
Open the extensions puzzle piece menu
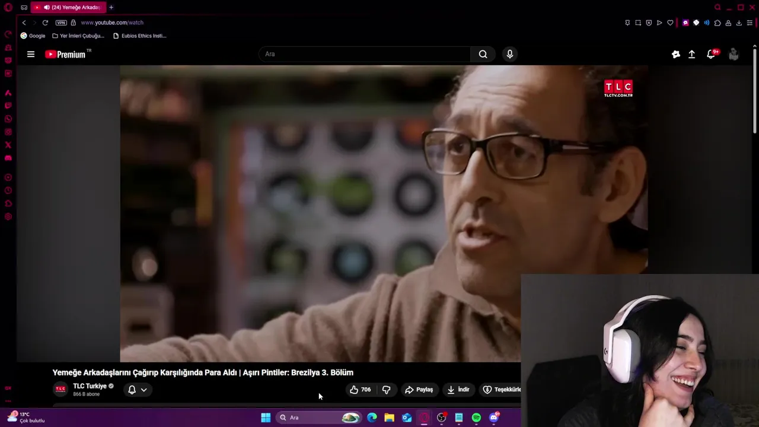coord(717,23)
